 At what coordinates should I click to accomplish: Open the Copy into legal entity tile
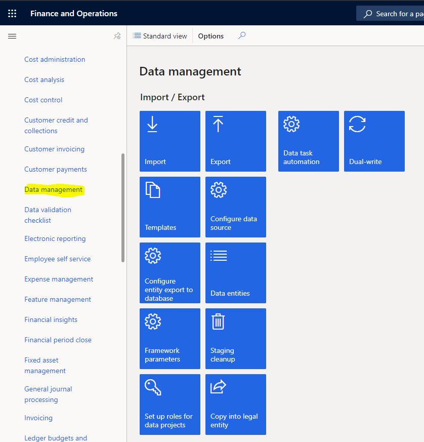(x=235, y=404)
